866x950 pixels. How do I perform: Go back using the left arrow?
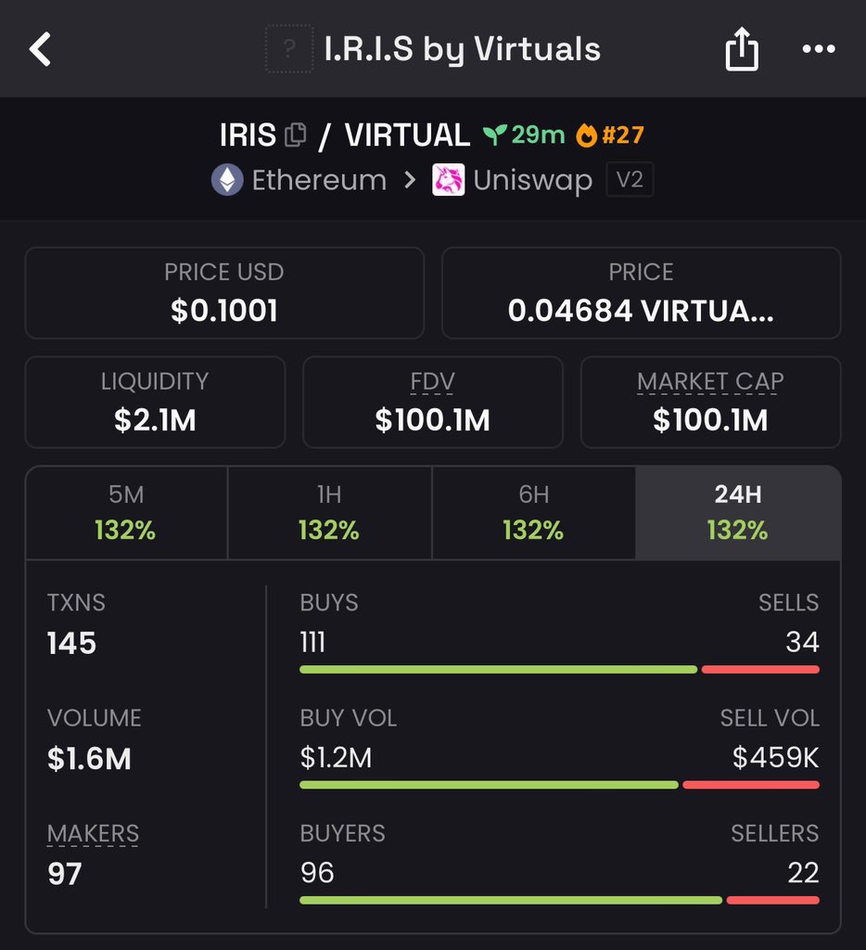pyautogui.click(x=40, y=49)
